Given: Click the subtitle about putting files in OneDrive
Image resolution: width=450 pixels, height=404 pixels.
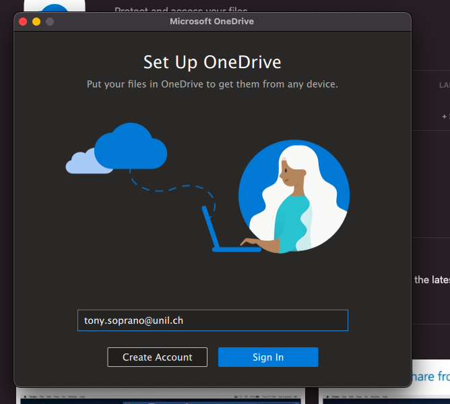Looking at the screenshot, I should point(212,84).
